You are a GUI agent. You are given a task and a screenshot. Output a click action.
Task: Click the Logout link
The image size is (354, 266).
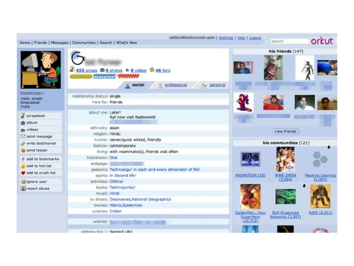(x=255, y=38)
